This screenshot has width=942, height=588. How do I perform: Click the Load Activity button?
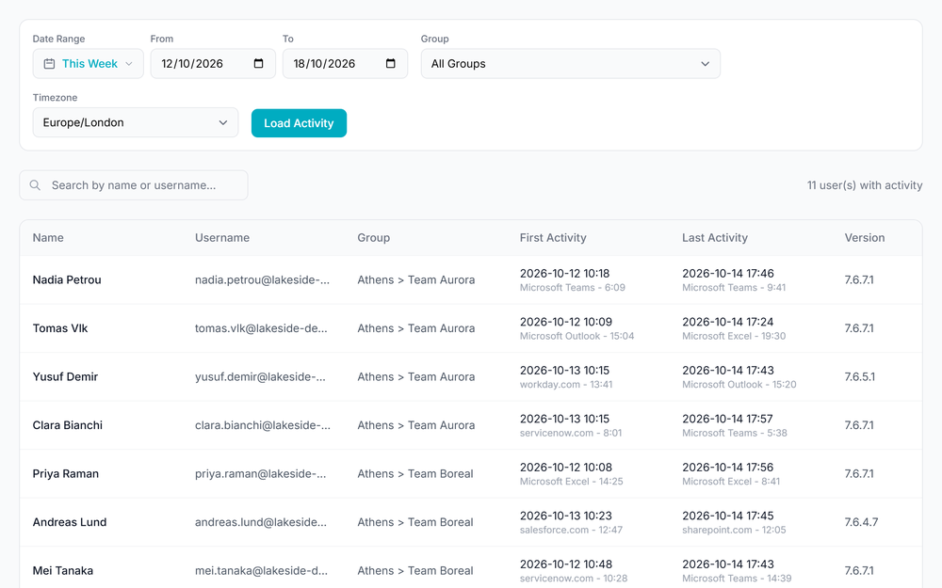pos(299,123)
